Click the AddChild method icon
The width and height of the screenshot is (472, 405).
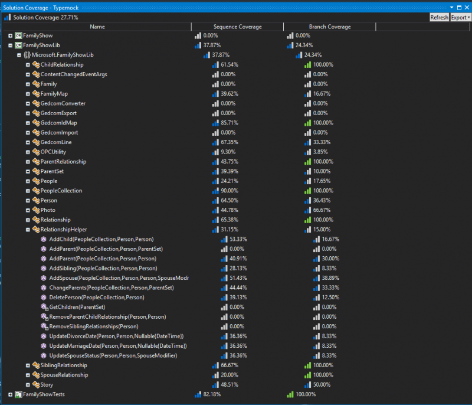[44, 239]
